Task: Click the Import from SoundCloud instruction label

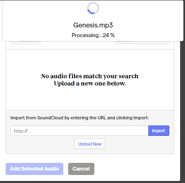Action: [80, 118]
